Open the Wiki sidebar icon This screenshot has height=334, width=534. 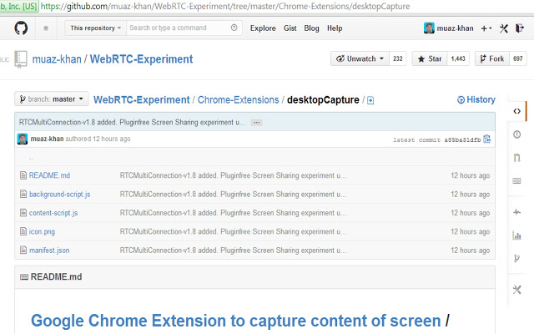tap(516, 180)
